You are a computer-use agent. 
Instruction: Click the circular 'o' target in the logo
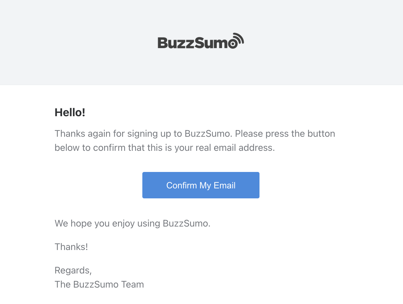[x=233, y=44]
